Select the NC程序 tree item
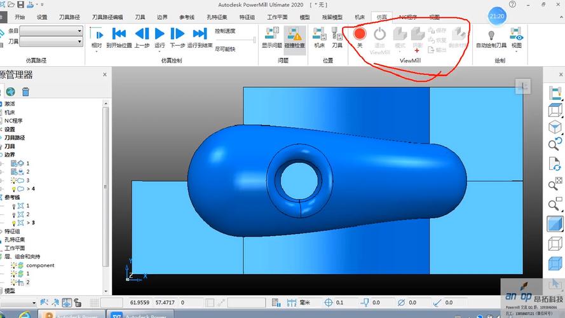This screenshot has width=565, height=318. pyautogui.click(x=13, y=121)
